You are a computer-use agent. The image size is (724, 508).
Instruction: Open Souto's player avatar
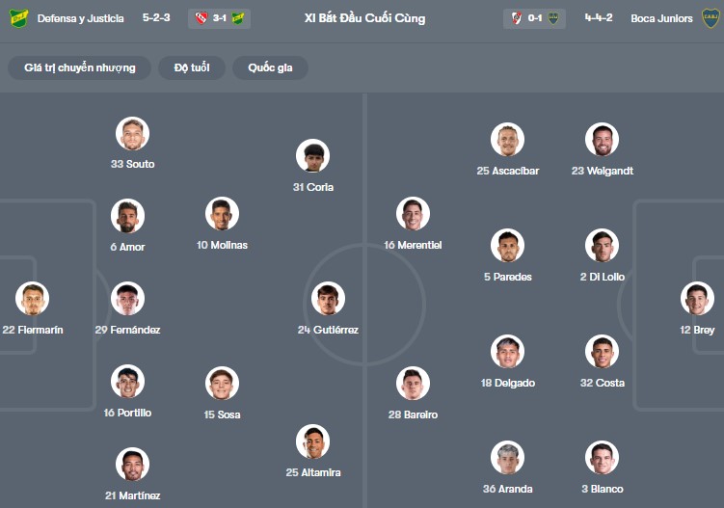tap(132, 133)
